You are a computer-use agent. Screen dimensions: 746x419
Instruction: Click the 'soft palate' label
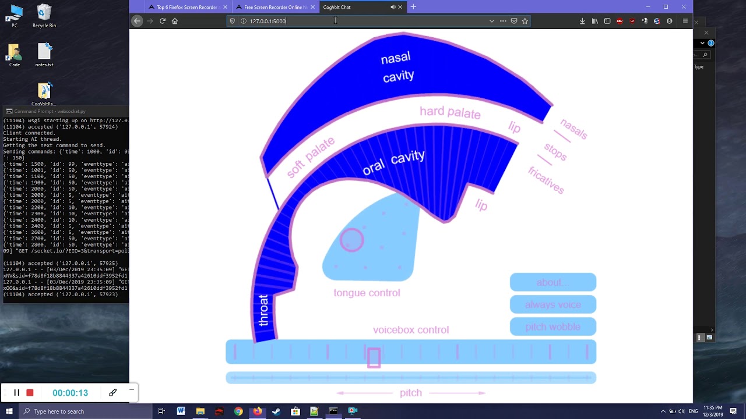click(x=311, y=157)
